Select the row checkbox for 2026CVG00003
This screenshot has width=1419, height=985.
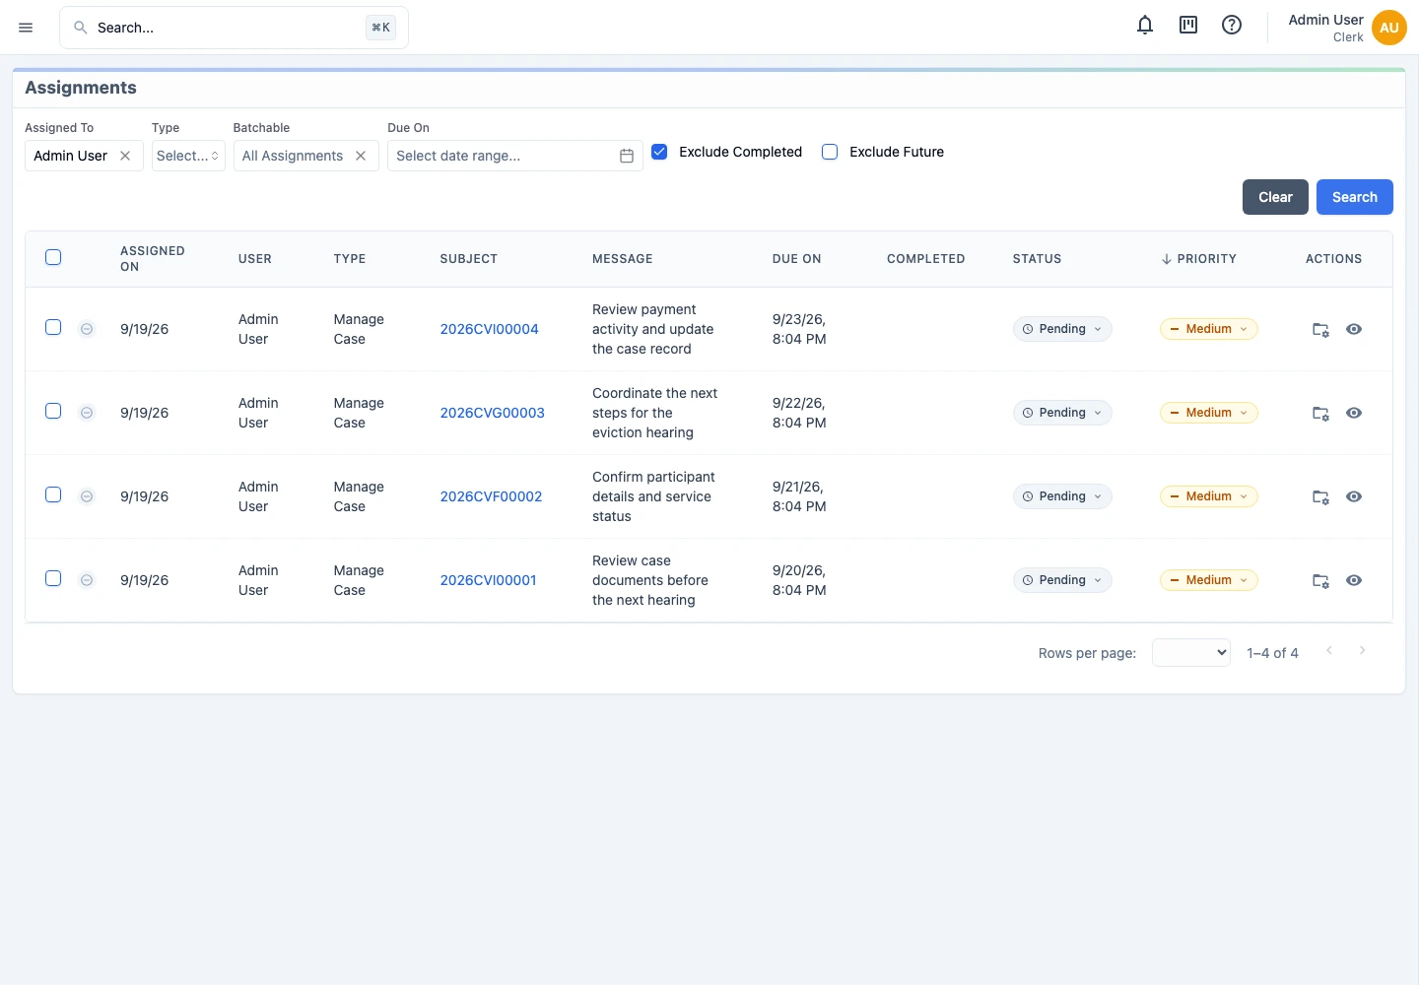click(x=53, y=411)
